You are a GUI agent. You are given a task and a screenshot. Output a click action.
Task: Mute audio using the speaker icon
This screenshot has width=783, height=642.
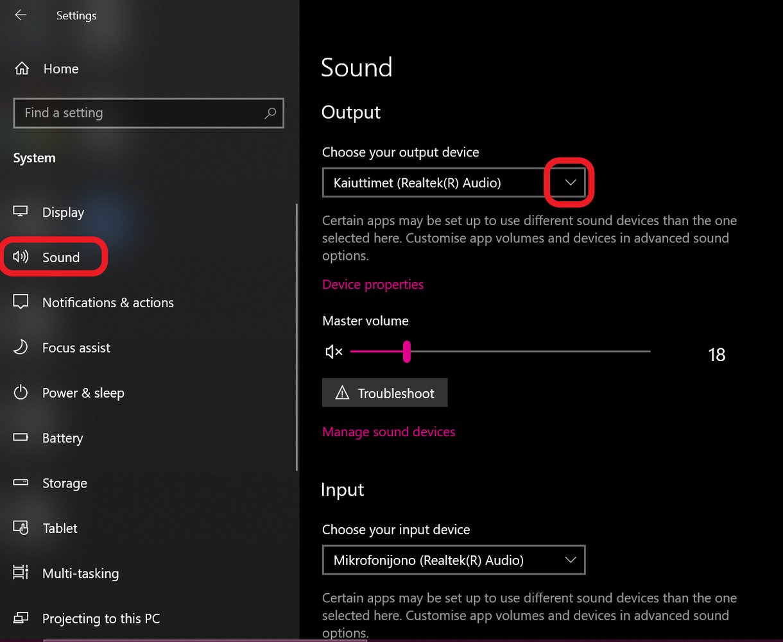pos(332,351)
